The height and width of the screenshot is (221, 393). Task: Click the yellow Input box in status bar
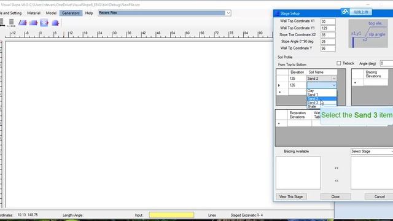point(171,215)
